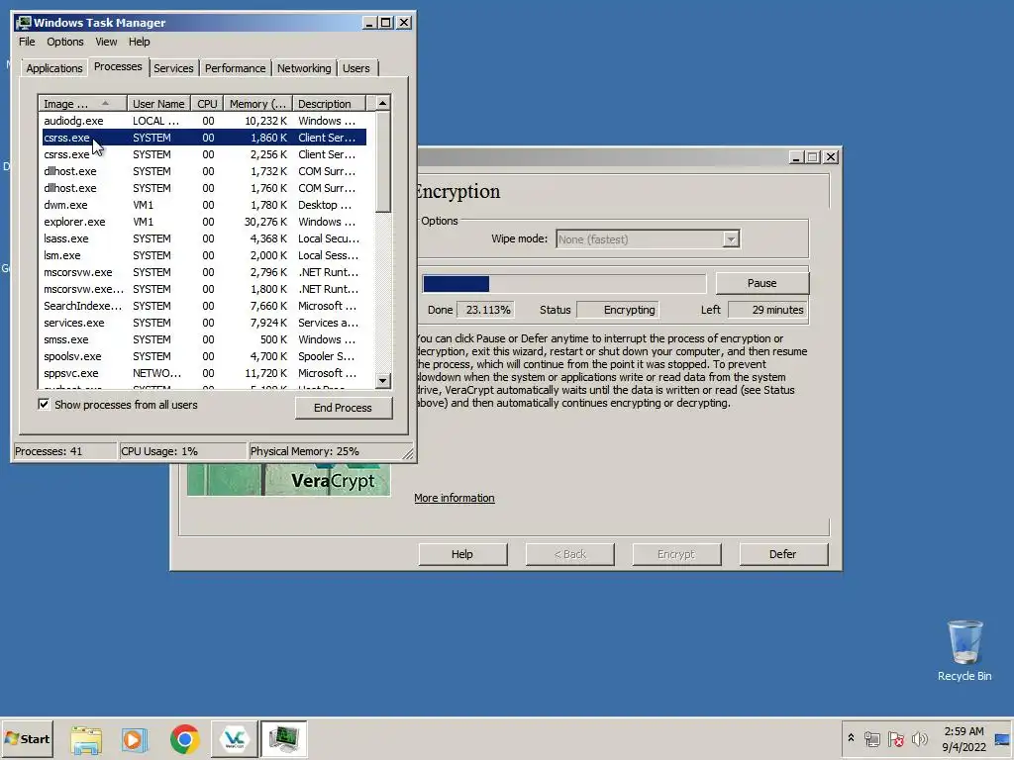The width and height of the screenshot is (1014, 760).
Task: Click Defer in VeraCrypt wizard
Action: pyautogui.click(x=783, y=554)
